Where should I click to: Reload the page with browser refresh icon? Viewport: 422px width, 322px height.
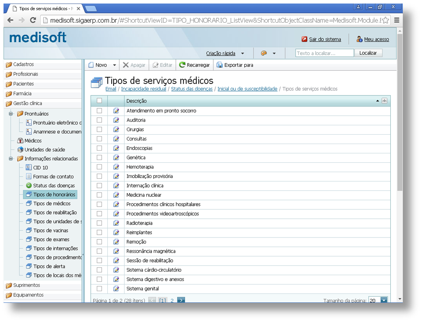pos(33,20)
